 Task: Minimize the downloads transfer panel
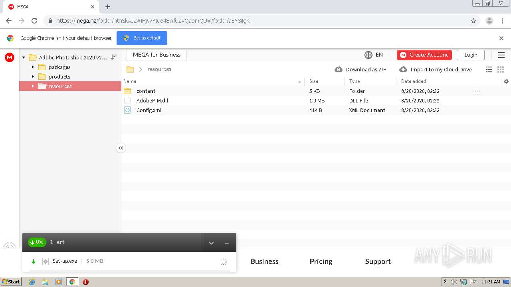point(226,243)
